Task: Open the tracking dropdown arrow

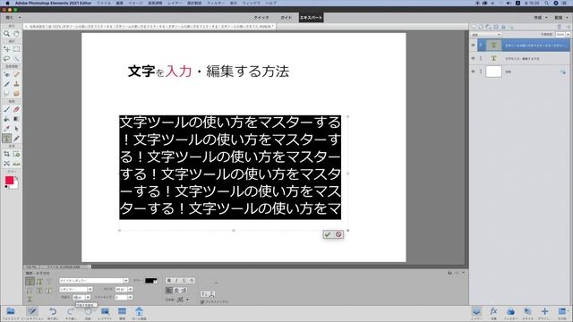Action: (x=131, y=298)
